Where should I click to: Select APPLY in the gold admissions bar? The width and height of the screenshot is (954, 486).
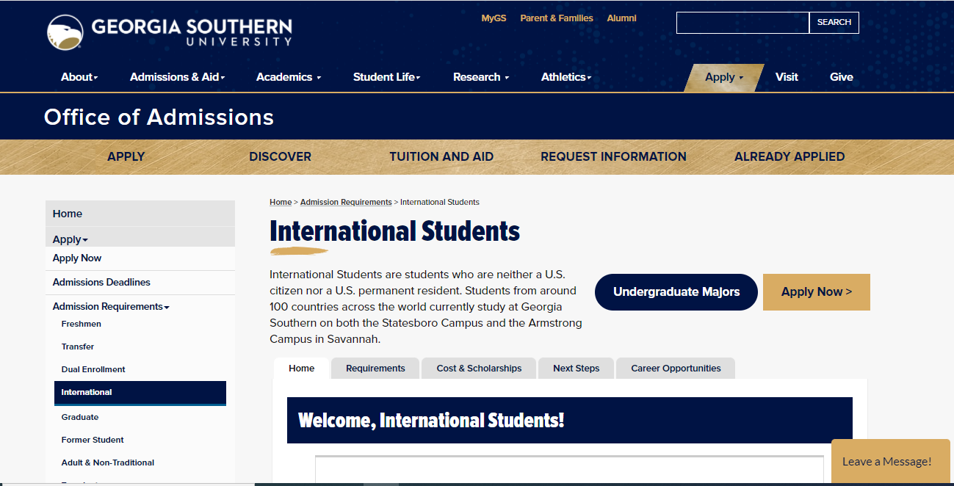point(126,156)
